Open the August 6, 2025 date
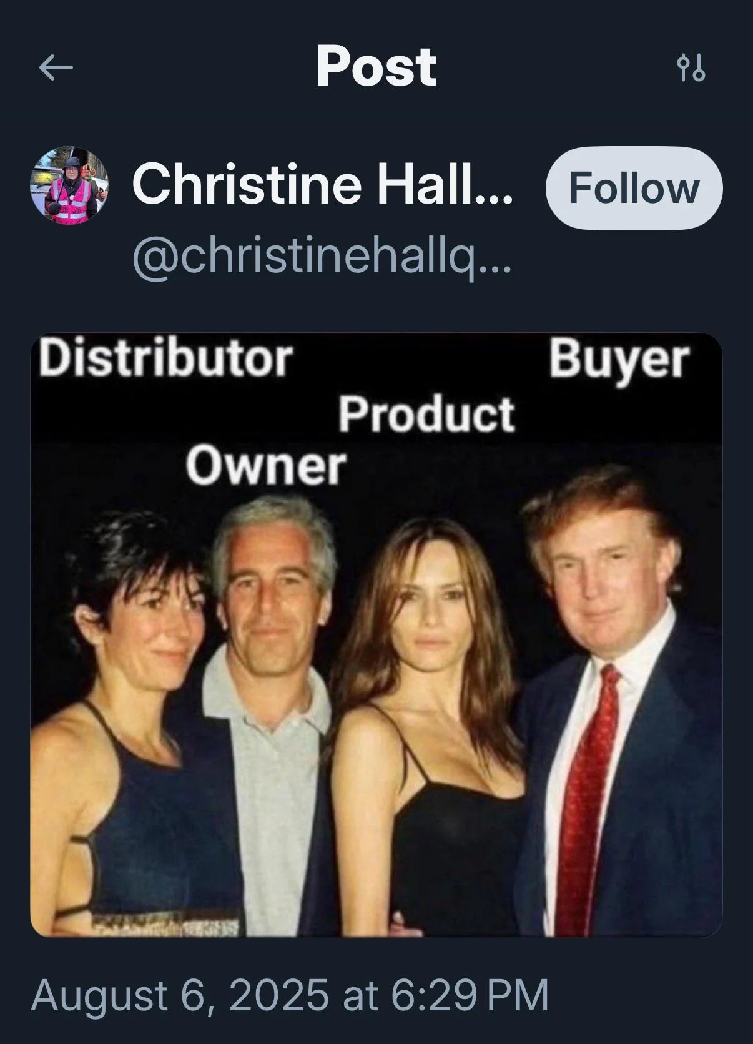753x1044 pixels. pyautogui.click(x=180, y=994)
